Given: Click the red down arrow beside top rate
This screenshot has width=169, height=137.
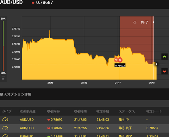Looking at the screenshot, I should (x=33, y=3).
